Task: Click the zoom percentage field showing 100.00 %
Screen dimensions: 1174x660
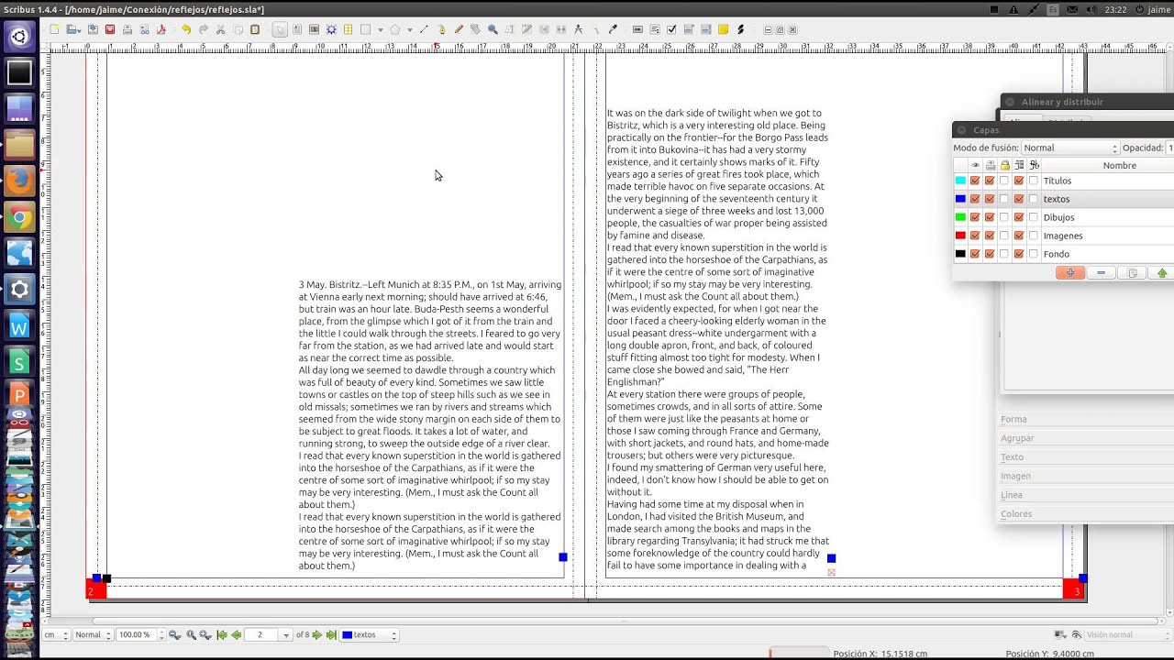Action: (136, 634)
